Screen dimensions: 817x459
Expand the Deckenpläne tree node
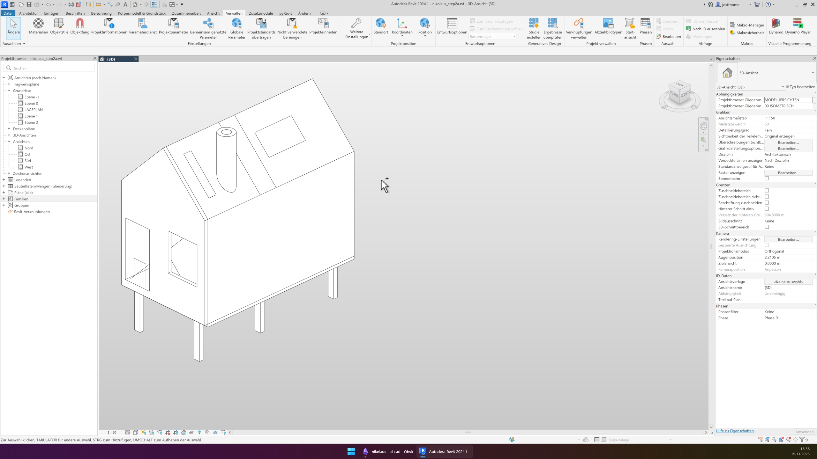tap(9, 129)
